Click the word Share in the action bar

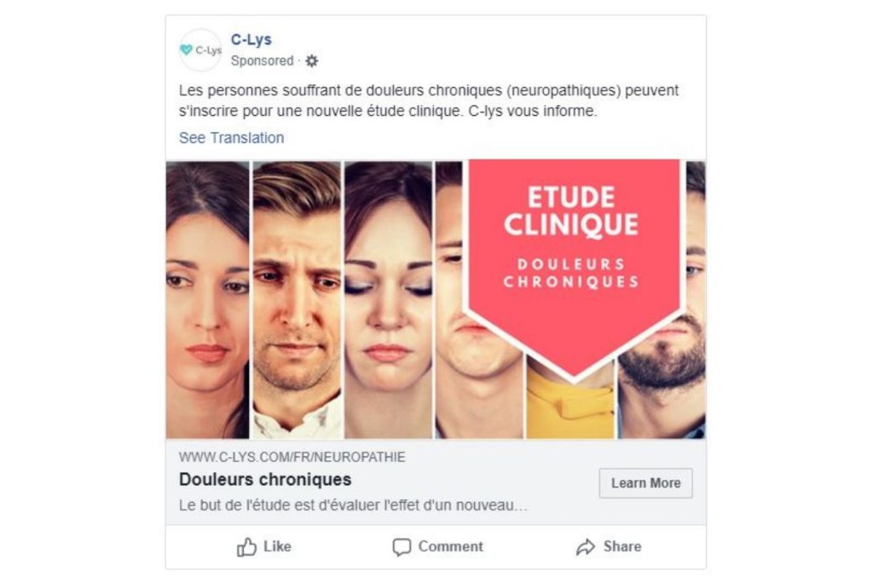(x=622, y=546)
